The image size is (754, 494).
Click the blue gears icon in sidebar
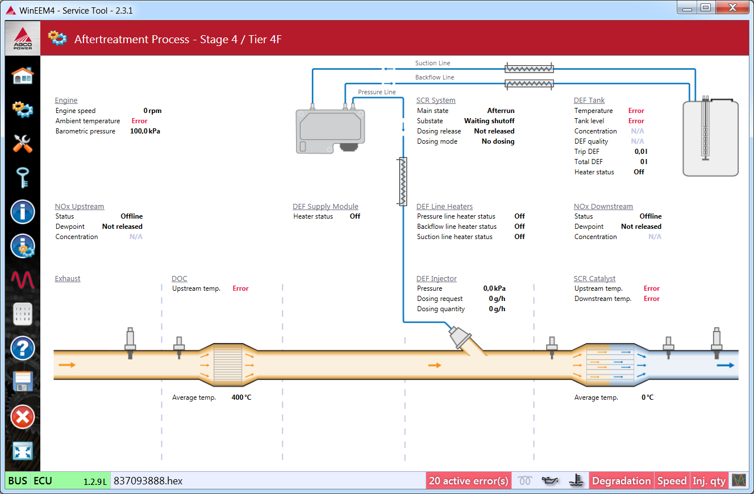pos(23,108)
